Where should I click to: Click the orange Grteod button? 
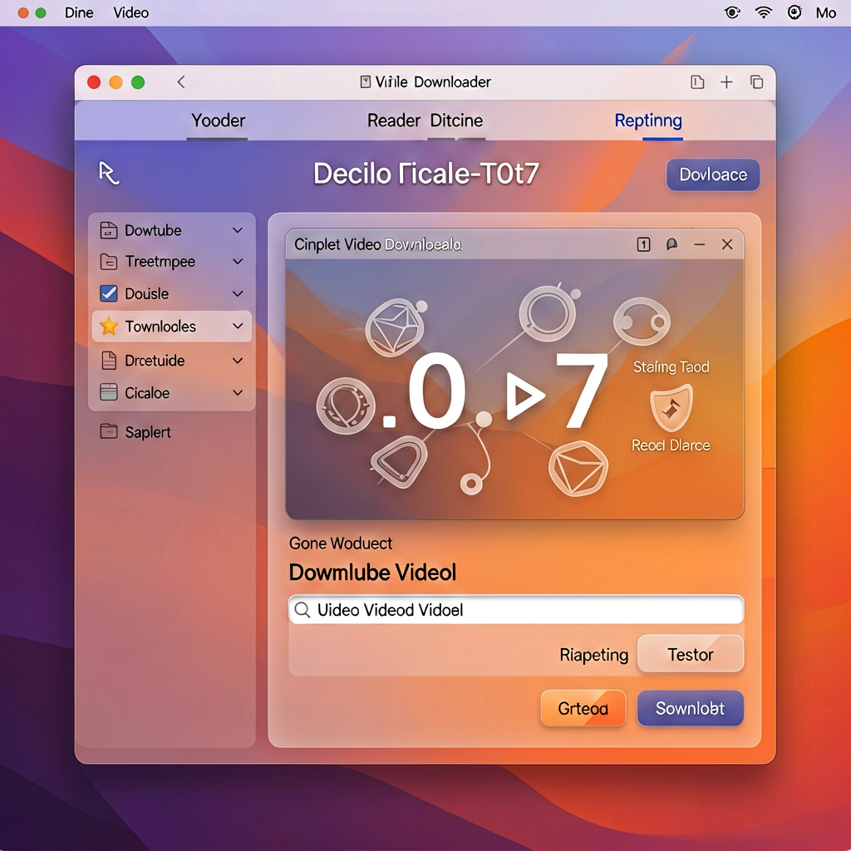(583, 708)
